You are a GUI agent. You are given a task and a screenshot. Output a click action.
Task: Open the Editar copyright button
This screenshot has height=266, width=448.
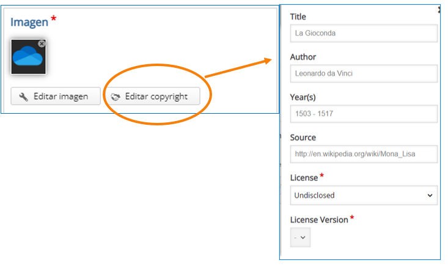click(x=153, y=96)
